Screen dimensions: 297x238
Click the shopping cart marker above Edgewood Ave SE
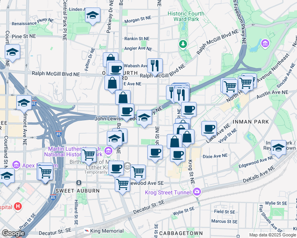(138, 173)
